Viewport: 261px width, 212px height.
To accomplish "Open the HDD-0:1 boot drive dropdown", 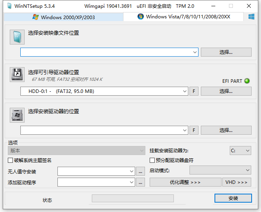I will coord(185,91).
